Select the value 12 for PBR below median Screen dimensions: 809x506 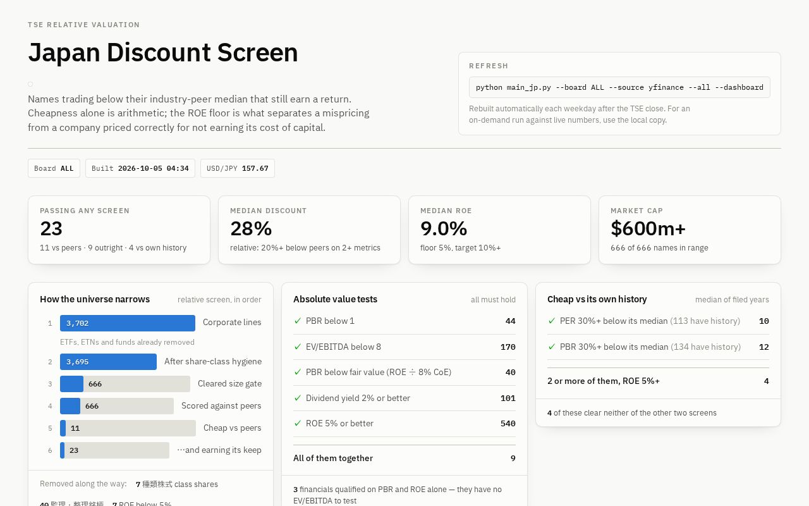click(764, 347)
